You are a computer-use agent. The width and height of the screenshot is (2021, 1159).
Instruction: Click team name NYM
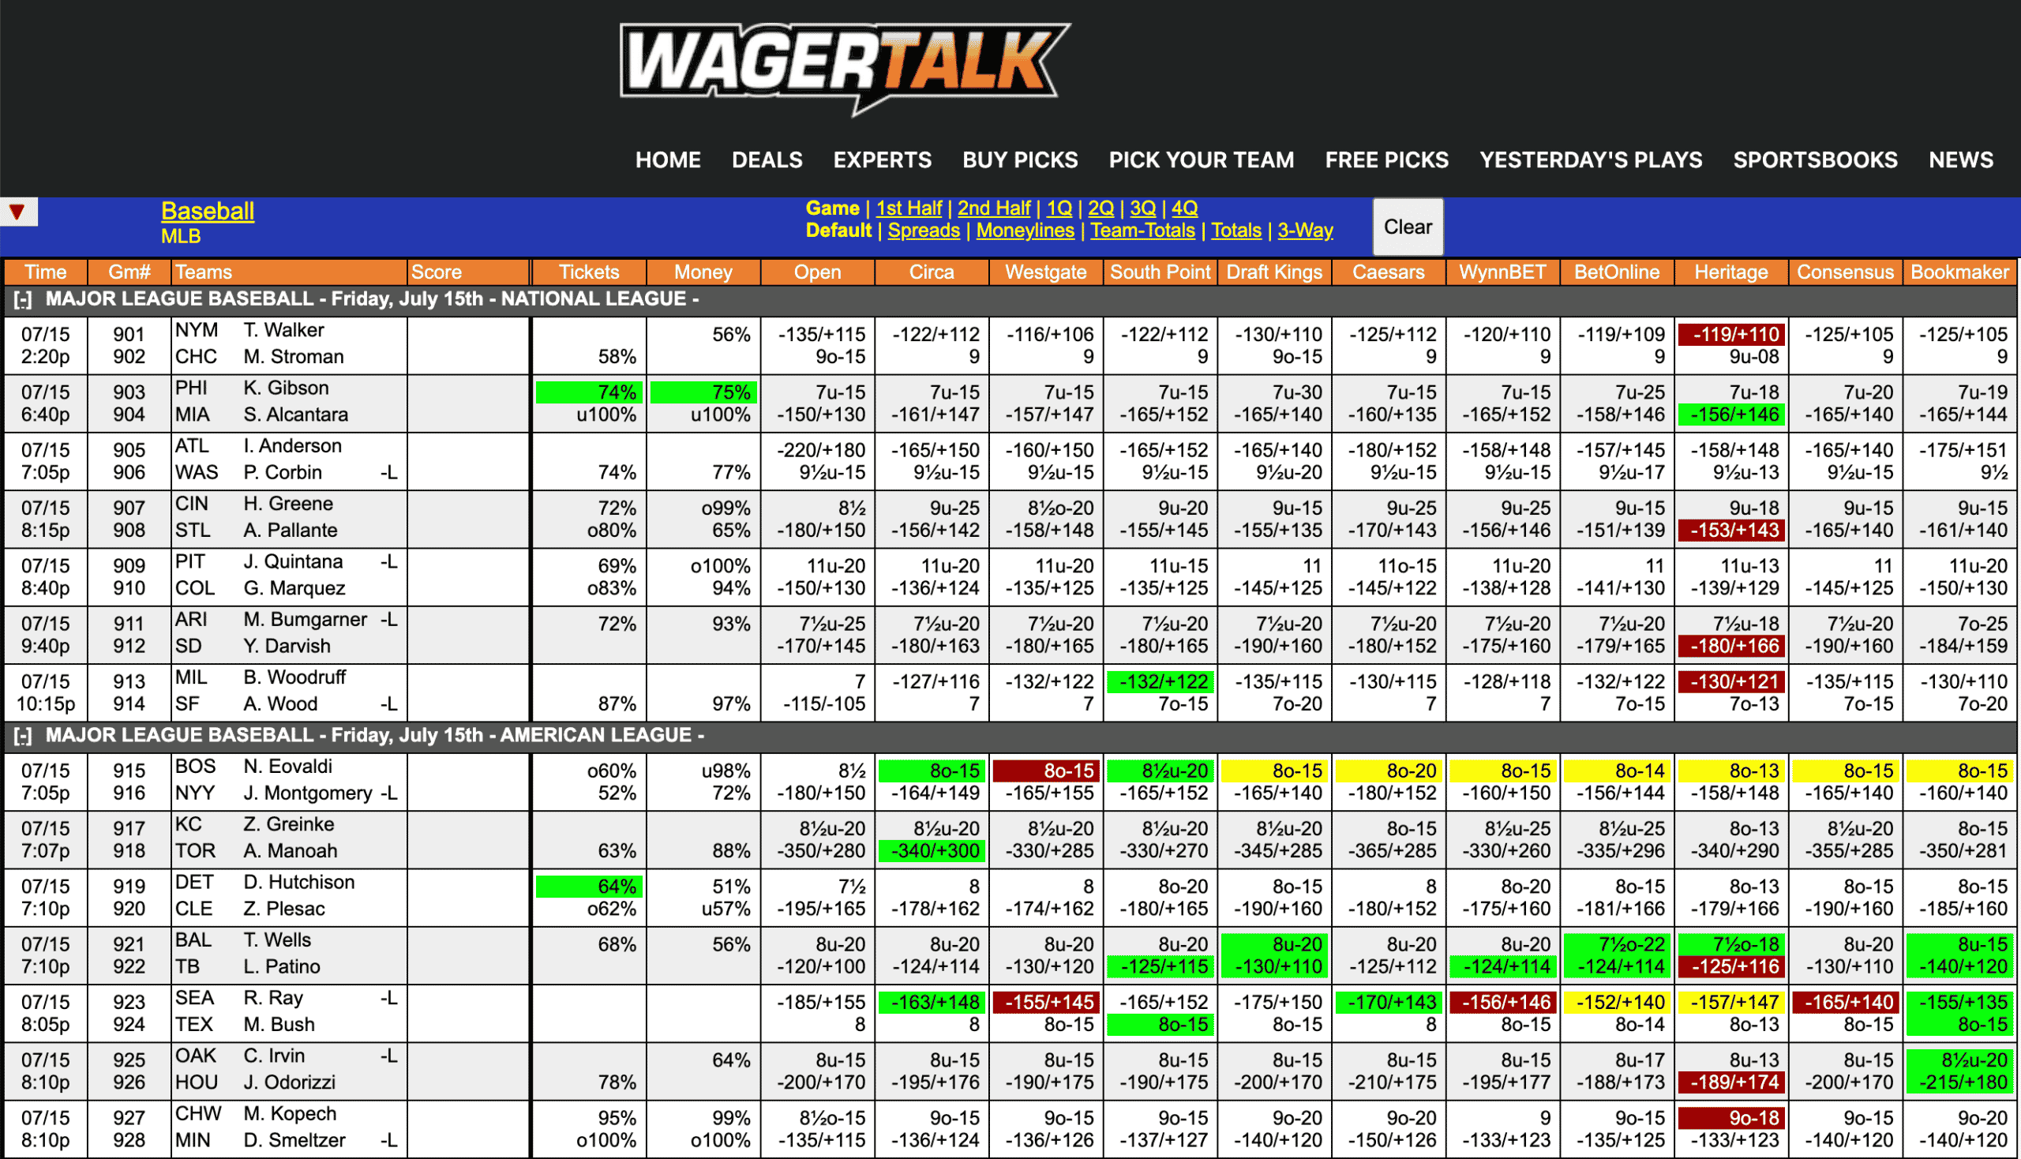tap(196, 330)
